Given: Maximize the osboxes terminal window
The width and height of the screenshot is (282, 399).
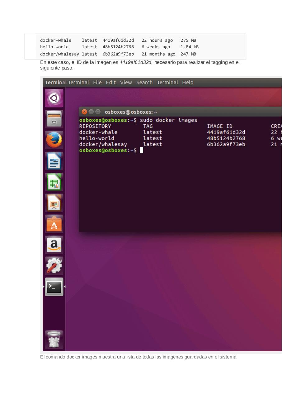Looking at the screenshot, I should click(x=97, y=112).
